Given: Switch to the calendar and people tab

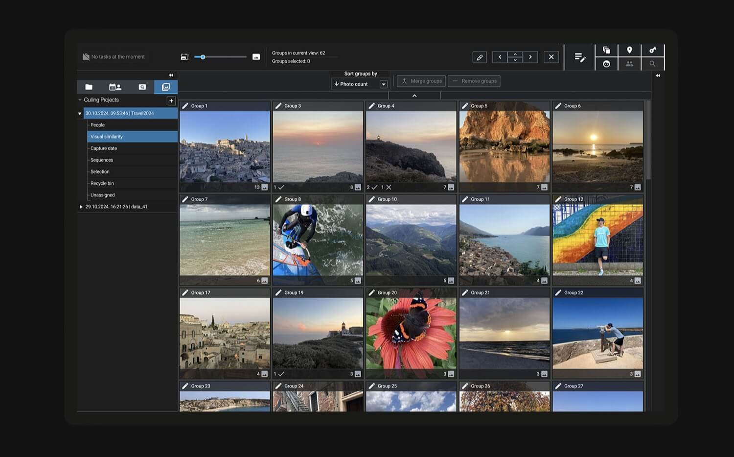Looking at the screenshot, I should (115, 87).
